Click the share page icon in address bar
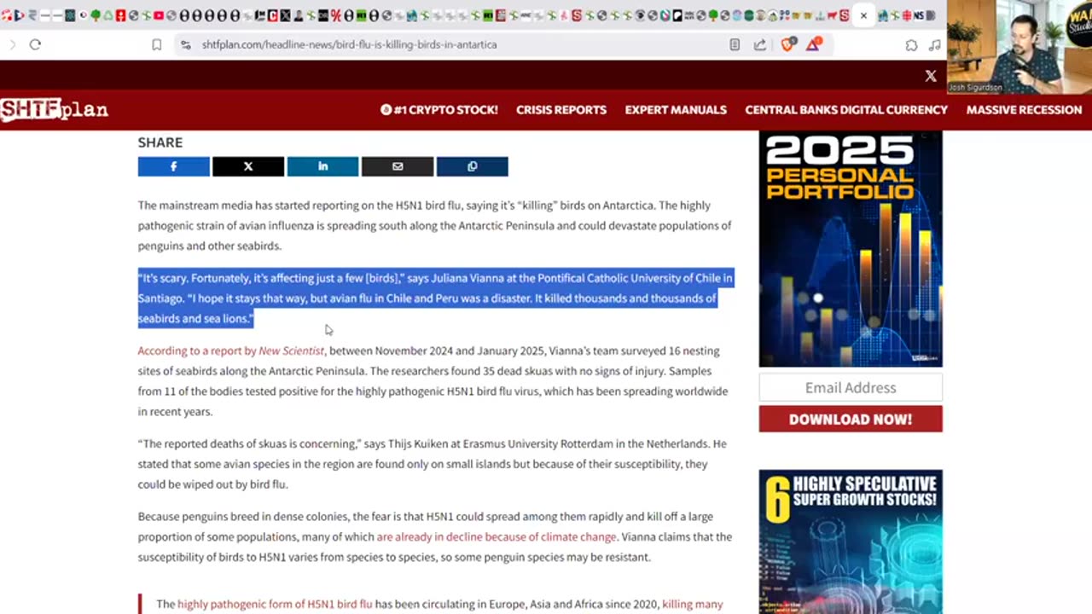The height and width of the screenshot is (614, 1092). point(759,44)
